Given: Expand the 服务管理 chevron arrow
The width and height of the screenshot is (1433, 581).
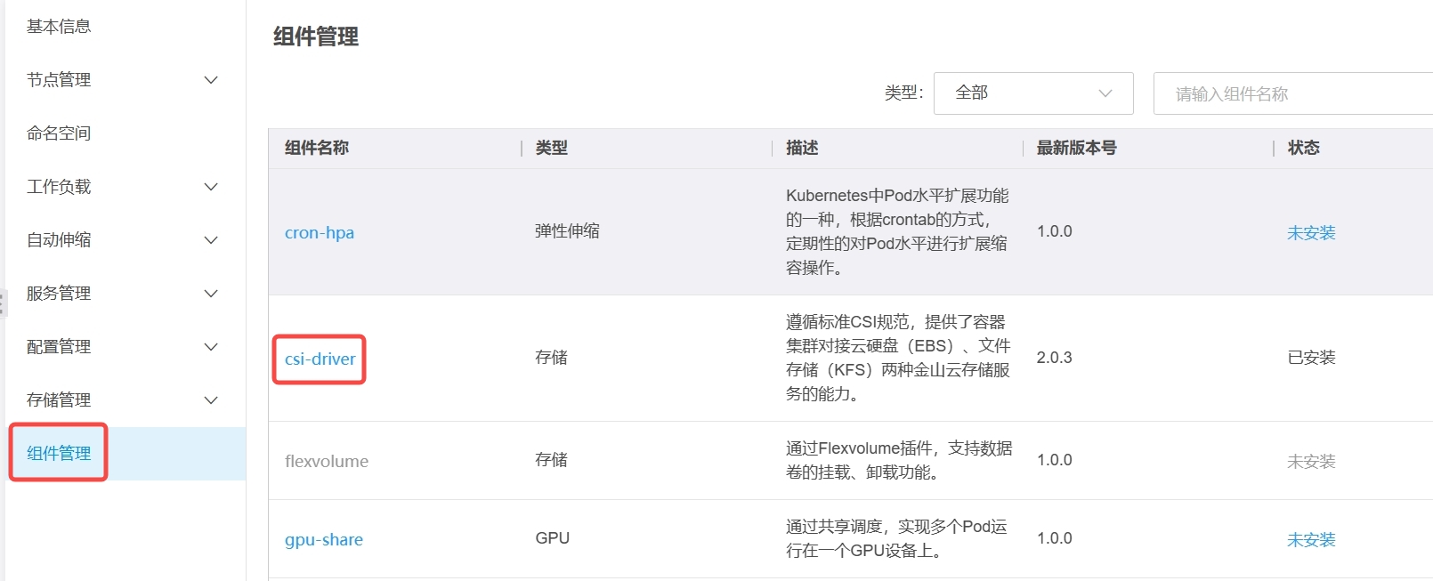Looking at the screenshot, I should [211, 294].
